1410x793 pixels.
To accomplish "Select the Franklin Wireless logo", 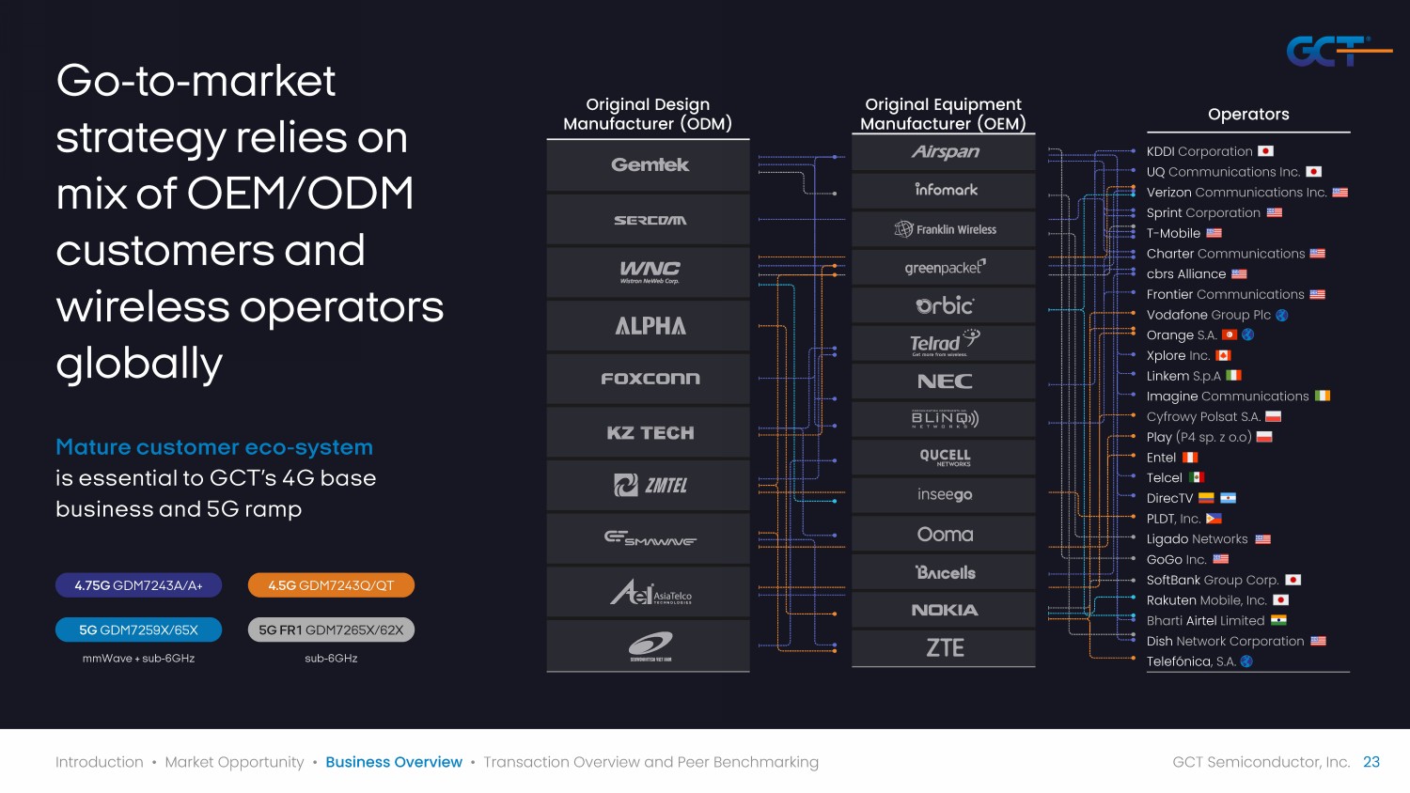I will click(944, 229).
